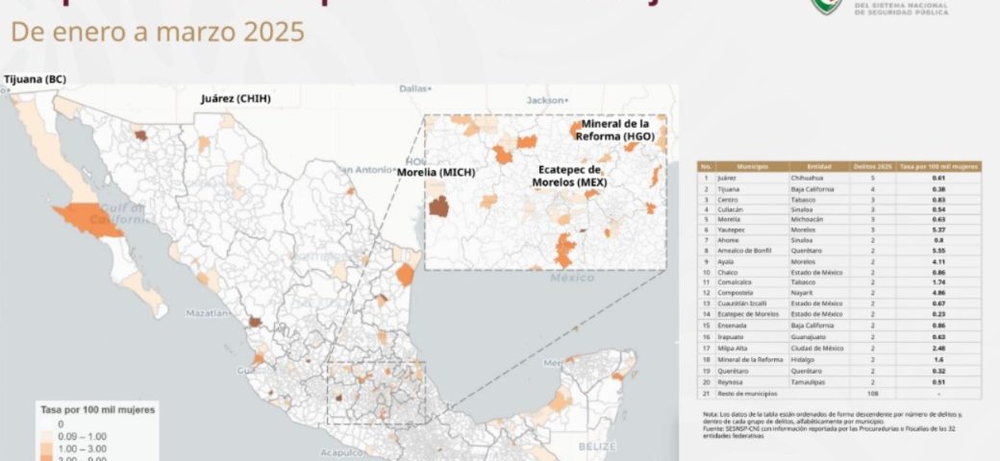Click the rate value 4.11 for Ayala
The image size is (1000, 461).
(x=938, y=261)
